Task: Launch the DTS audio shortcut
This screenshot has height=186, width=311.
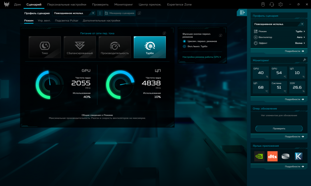Action: (272, 156)
